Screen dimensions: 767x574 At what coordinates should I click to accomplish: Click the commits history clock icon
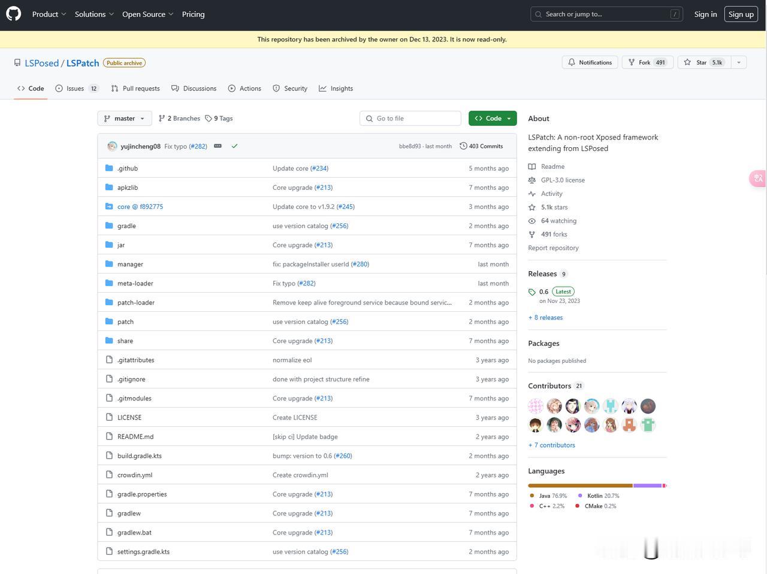point(463,146)
